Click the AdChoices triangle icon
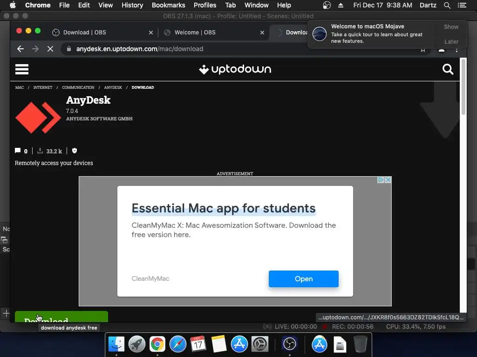 pyautogui.click(x=381, y=180)
